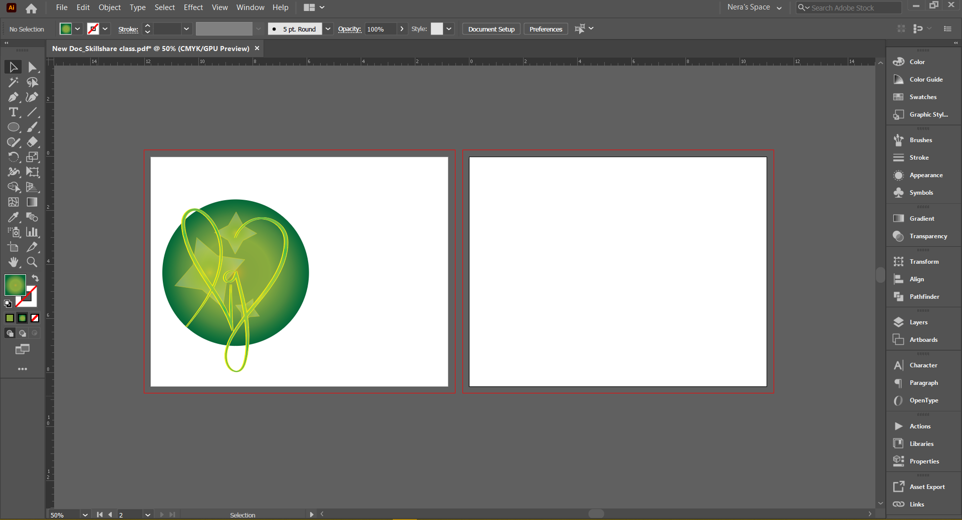Image resolution: width=962 pixels, height=520 pixels.
Task: Select the Hand tool
Action: [14, 262]
